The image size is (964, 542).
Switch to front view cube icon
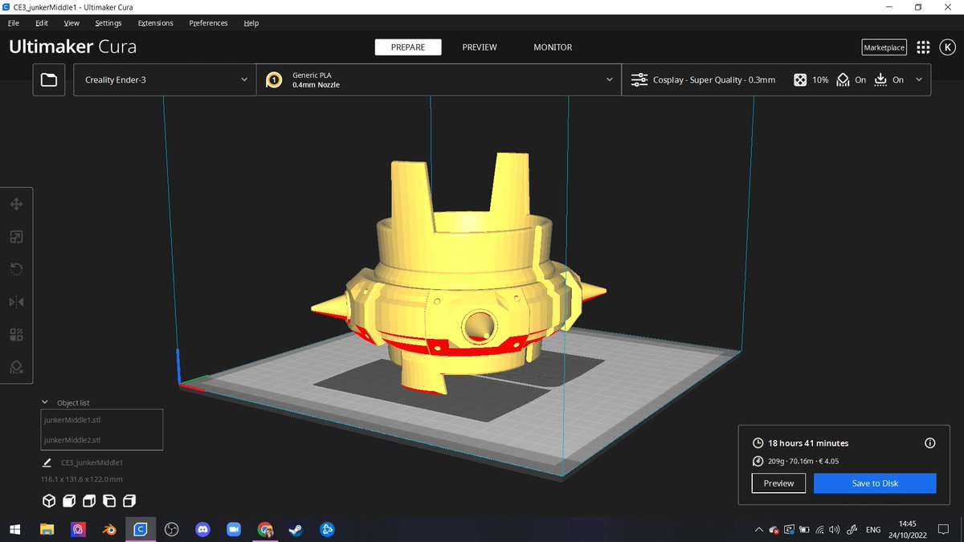(69, 501)
